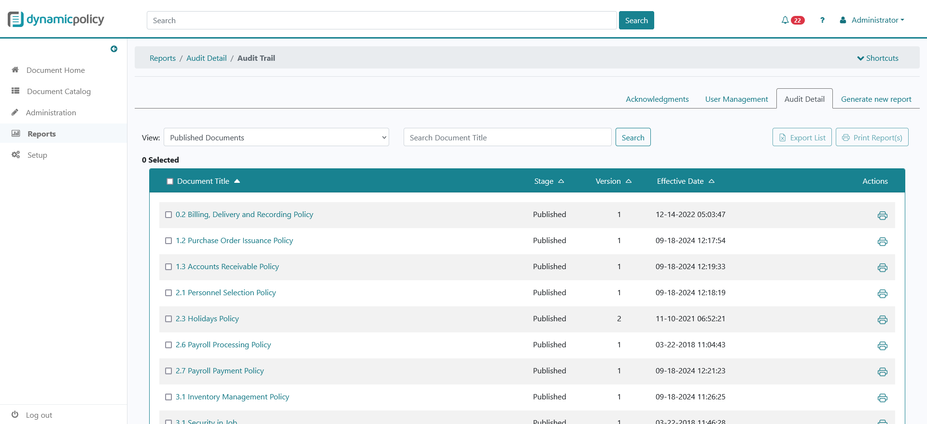Click the Document Catalog list icon
Screen dimensions: 927x424
point(15,91)
